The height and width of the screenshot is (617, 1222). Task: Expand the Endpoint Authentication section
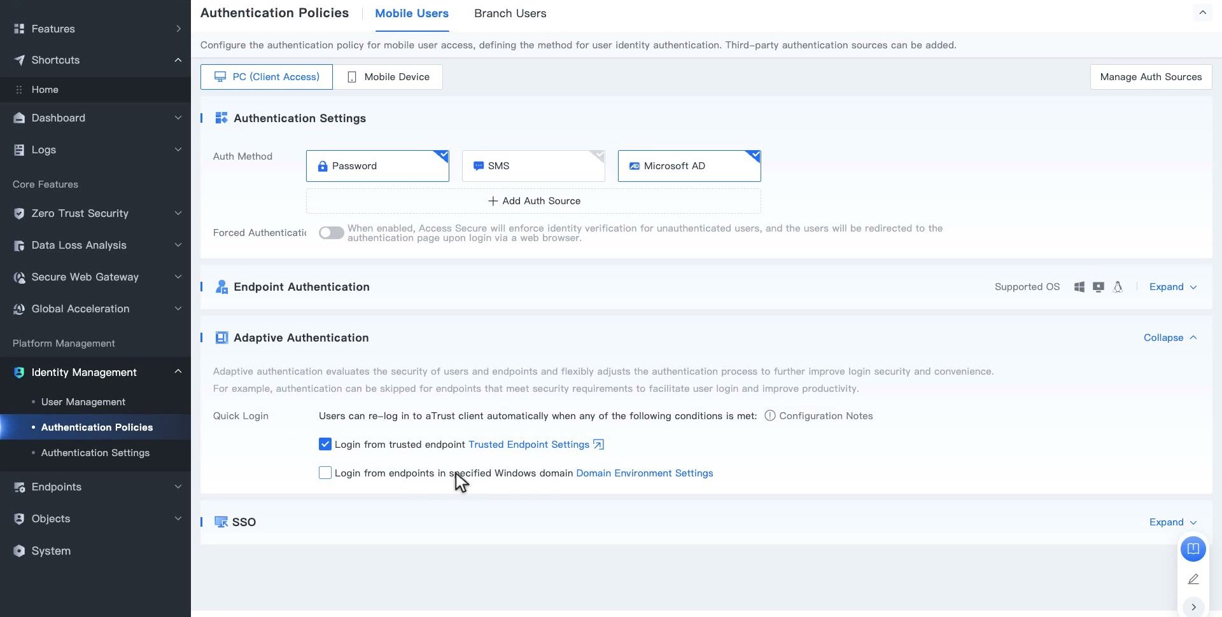(1173, 287)
